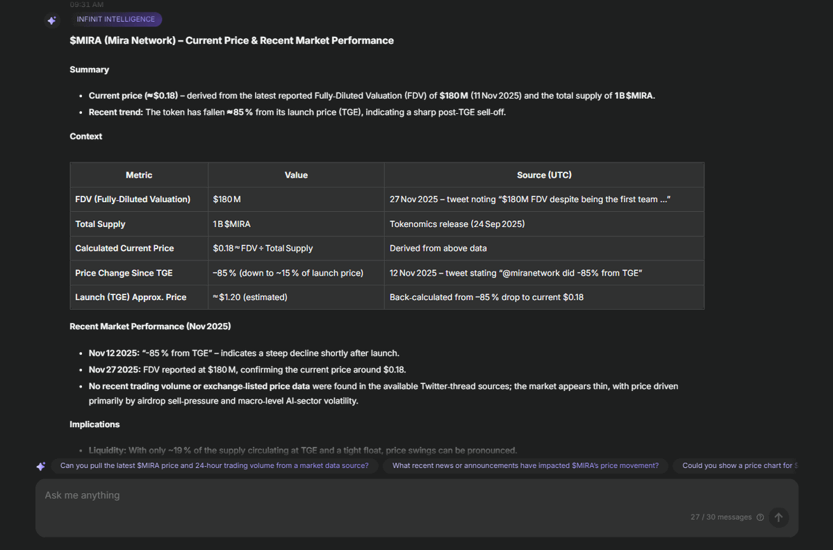Image resolution: width=833 pixels, height=550 pixels.
Task: Click the sparkle avatar beside INFINIT INTELLIGENCE
Action: pos(51,21)
